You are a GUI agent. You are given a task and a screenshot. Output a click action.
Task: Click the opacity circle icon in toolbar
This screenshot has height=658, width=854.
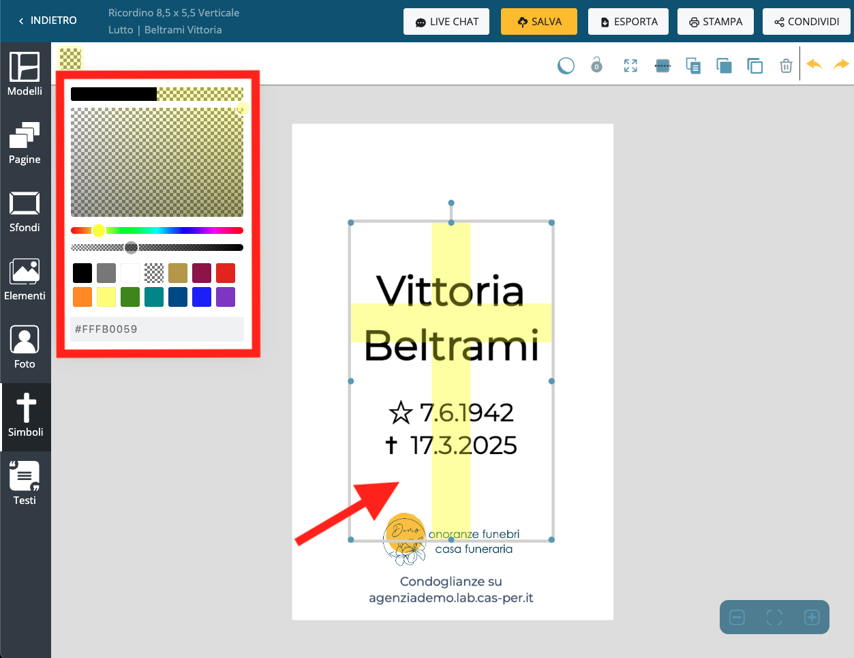566,65
